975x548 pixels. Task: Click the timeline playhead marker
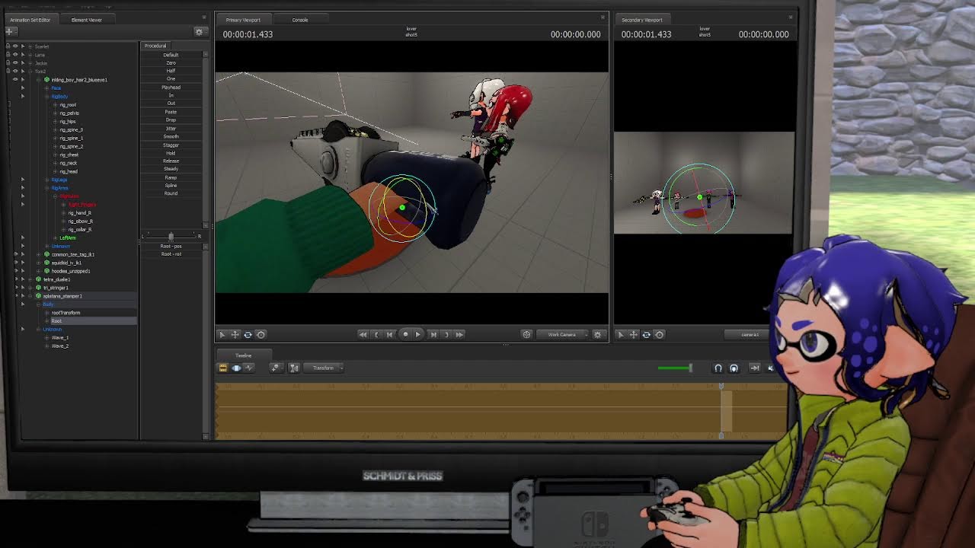pyautogui.click(x=721, y=387)
